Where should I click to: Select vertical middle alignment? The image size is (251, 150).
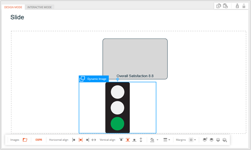click(128, 140)
